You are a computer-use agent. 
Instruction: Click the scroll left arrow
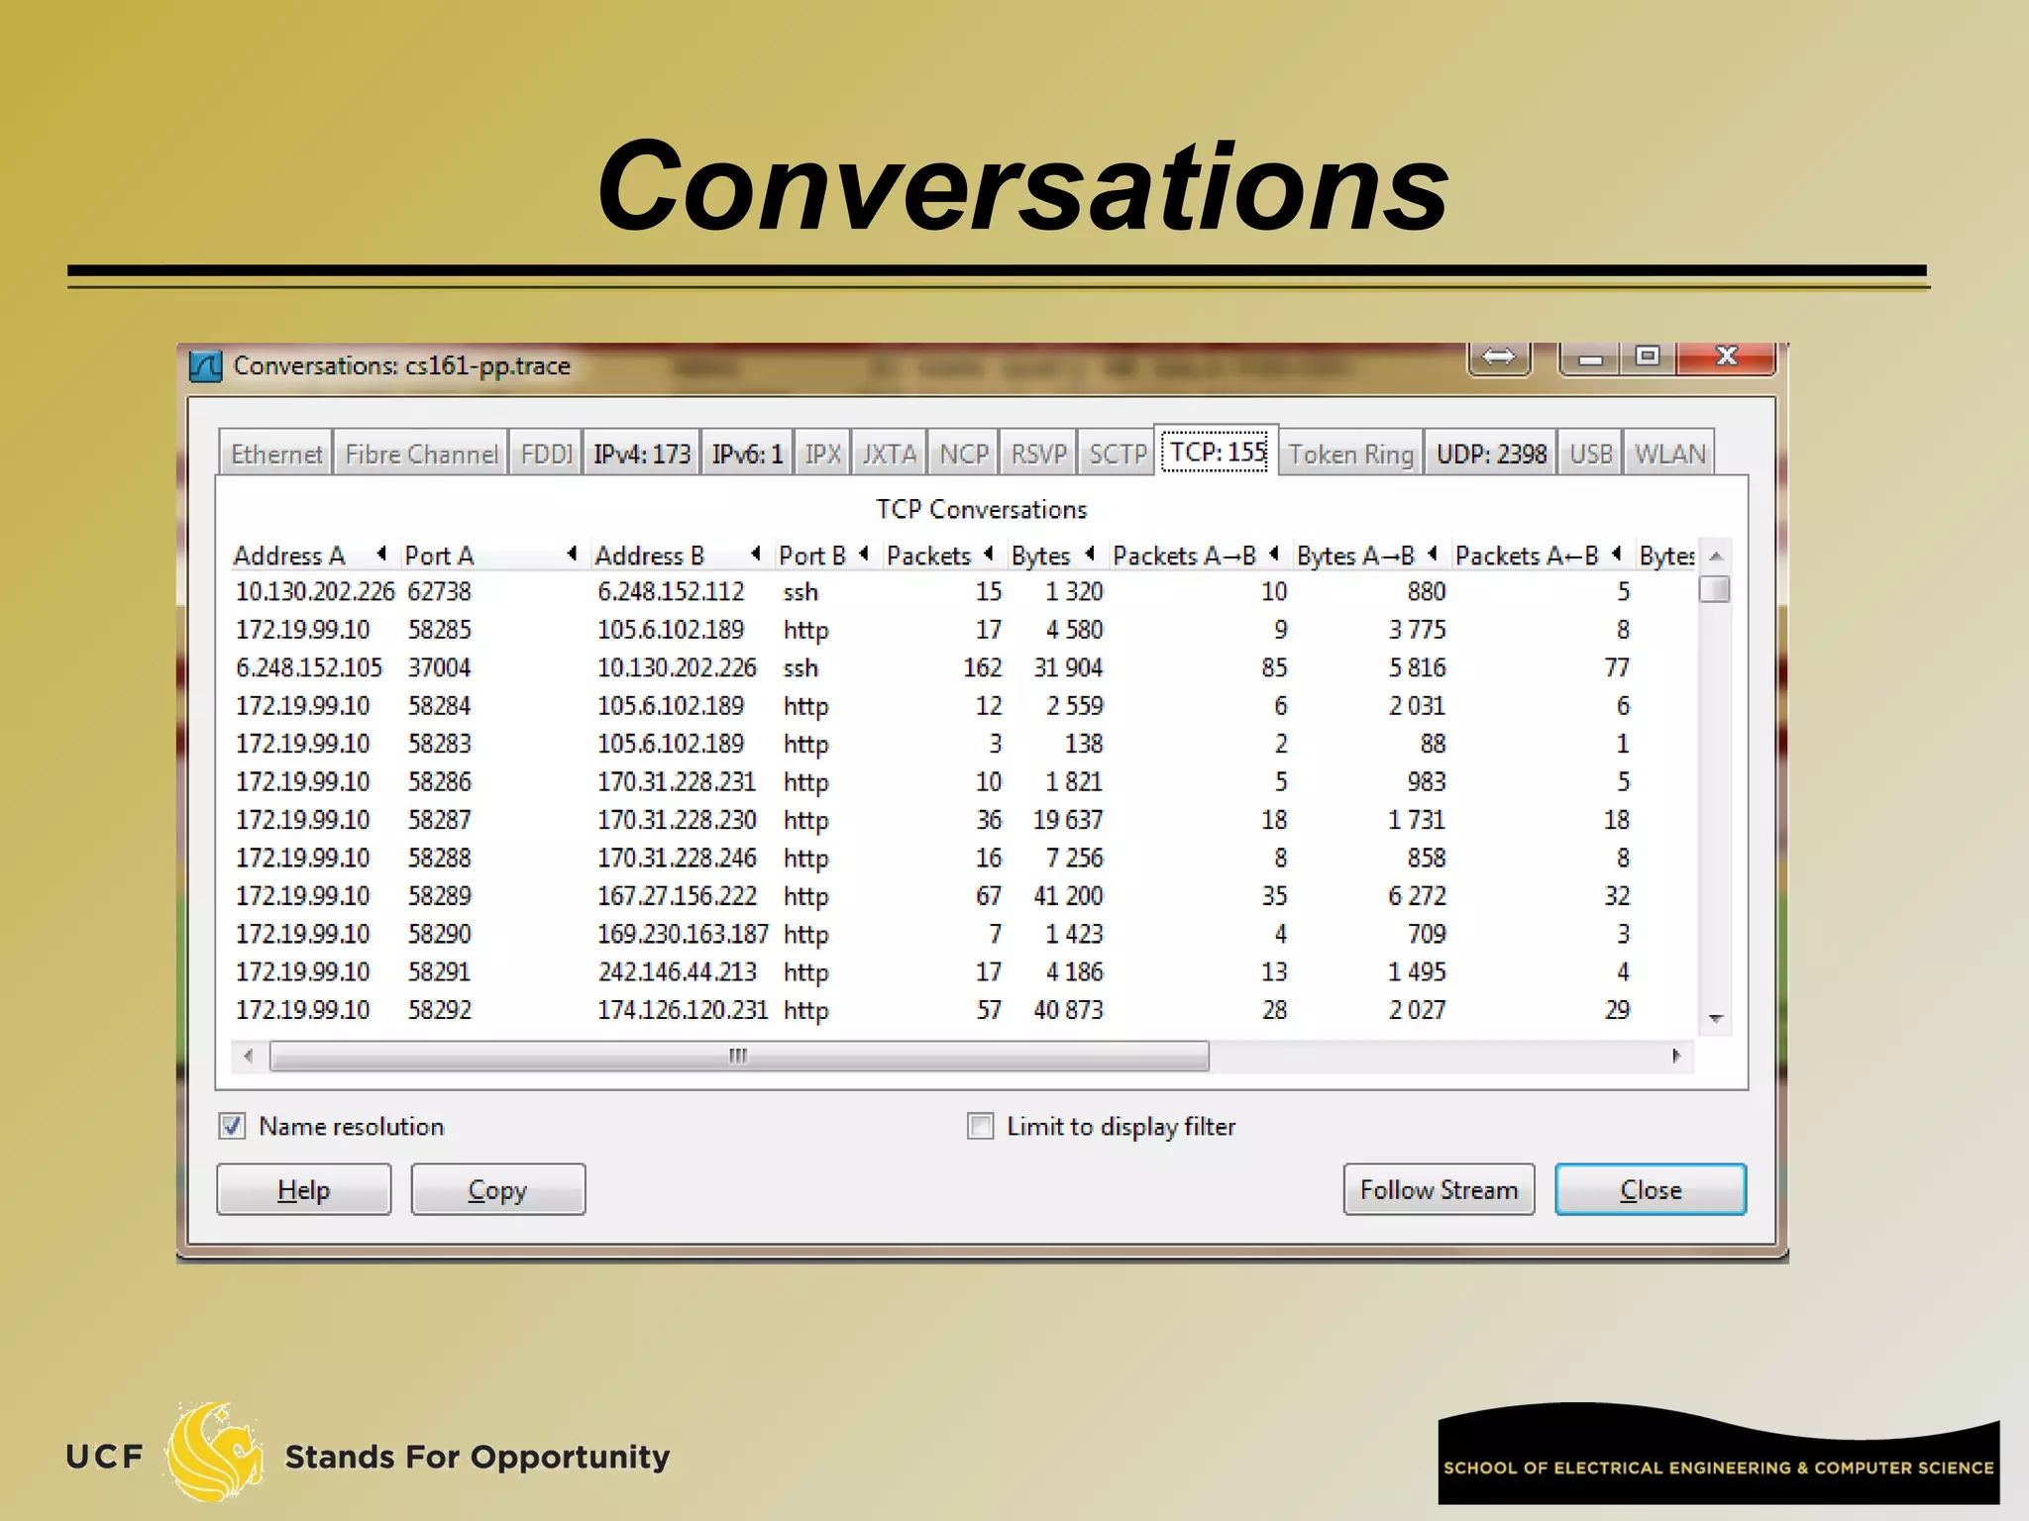(x=248, y=1056)
